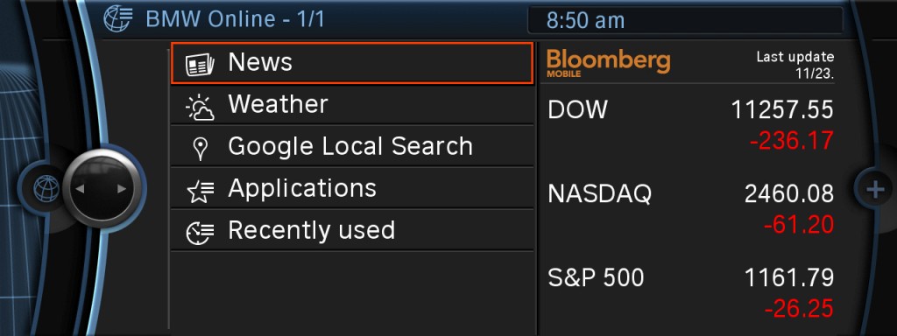Click the BMW Online globe icon in header
This screenshot has height=336, width=897.
118,19
